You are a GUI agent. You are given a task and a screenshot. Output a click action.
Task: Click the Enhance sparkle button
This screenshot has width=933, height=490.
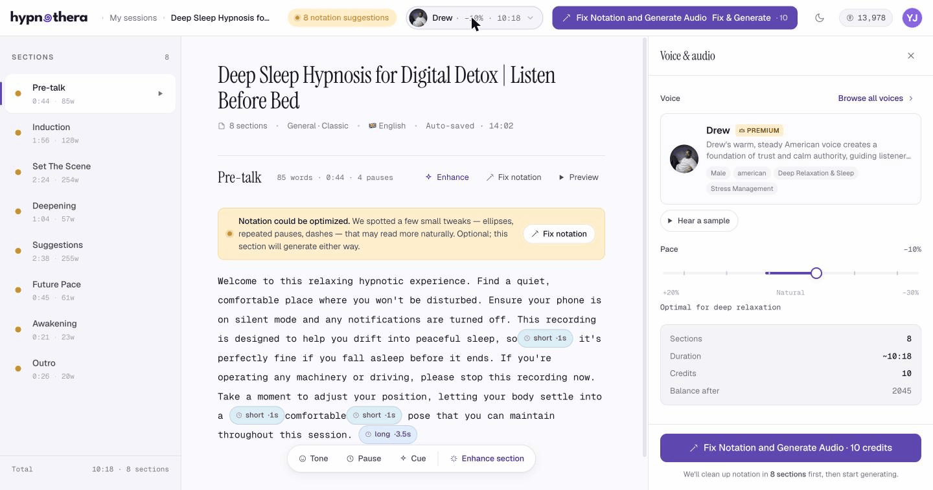(447, 177)
